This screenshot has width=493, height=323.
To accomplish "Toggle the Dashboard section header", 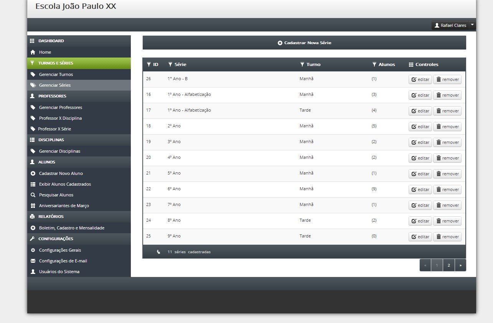I will [x=79, y=41].
